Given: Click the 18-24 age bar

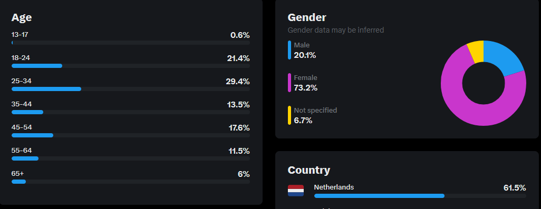Looking at the screenshot, I should [131, 66].
